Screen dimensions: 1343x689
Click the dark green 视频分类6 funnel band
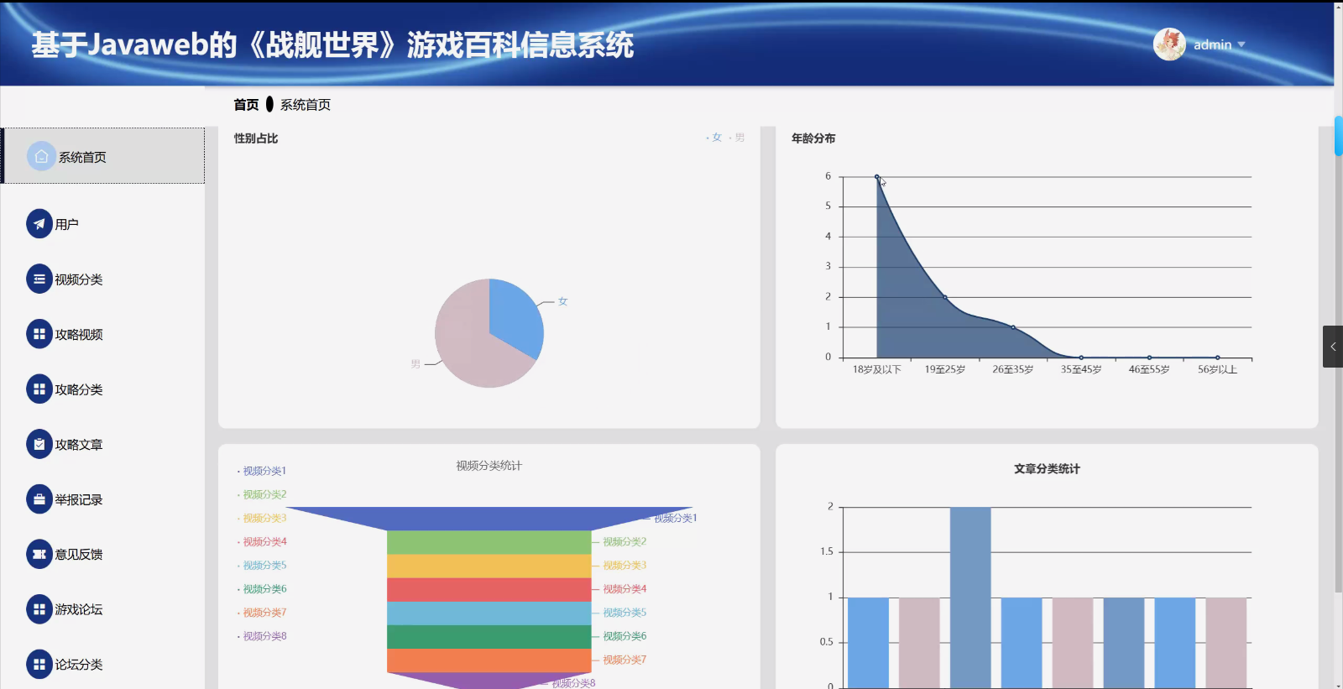point(489,636)
